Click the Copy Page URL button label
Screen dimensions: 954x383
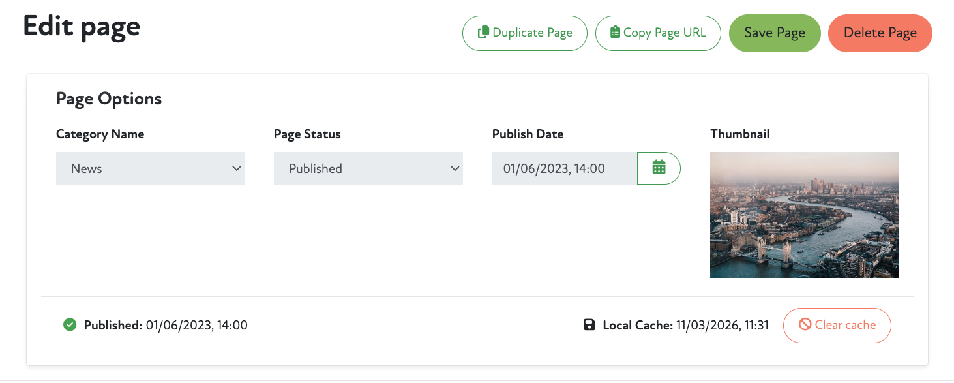click(664, 33)
